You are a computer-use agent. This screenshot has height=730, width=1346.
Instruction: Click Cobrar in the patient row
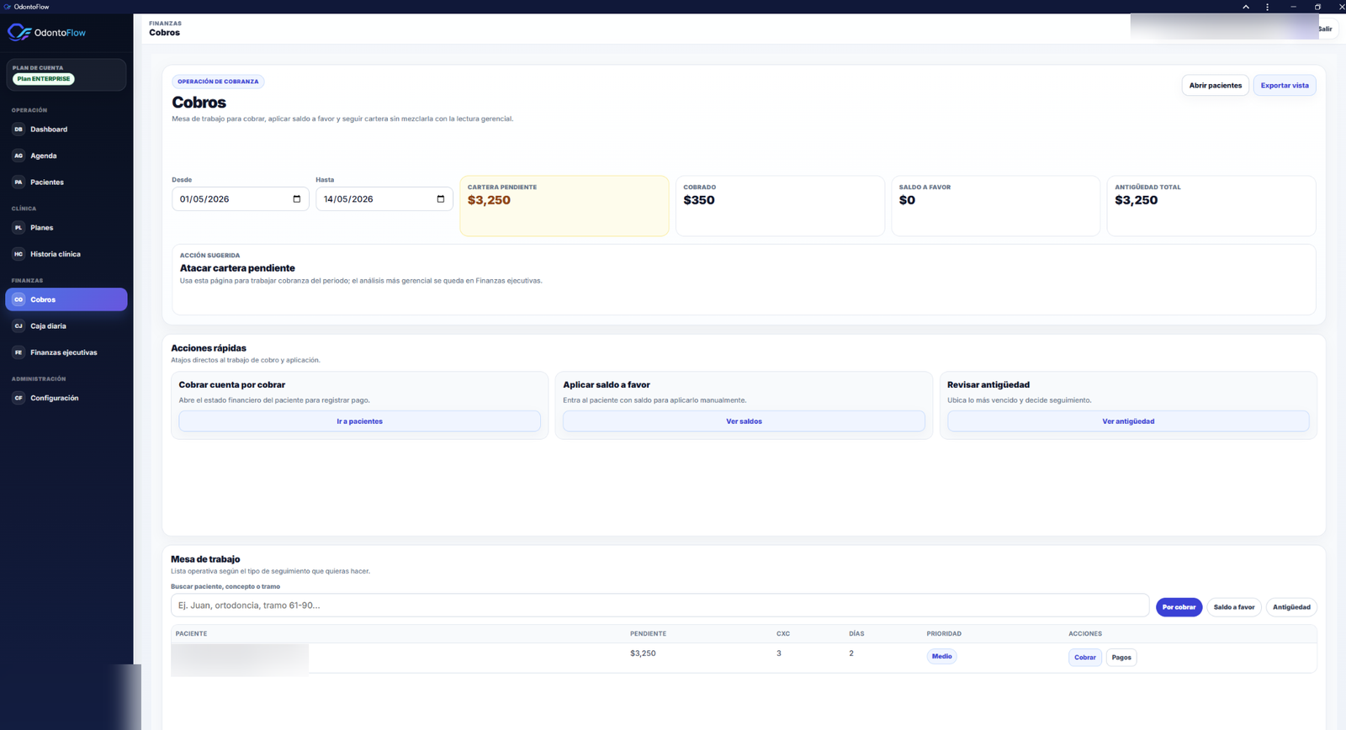(1085, 658)
